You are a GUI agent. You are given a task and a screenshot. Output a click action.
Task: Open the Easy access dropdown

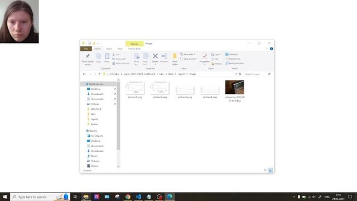tap(189, 59)
